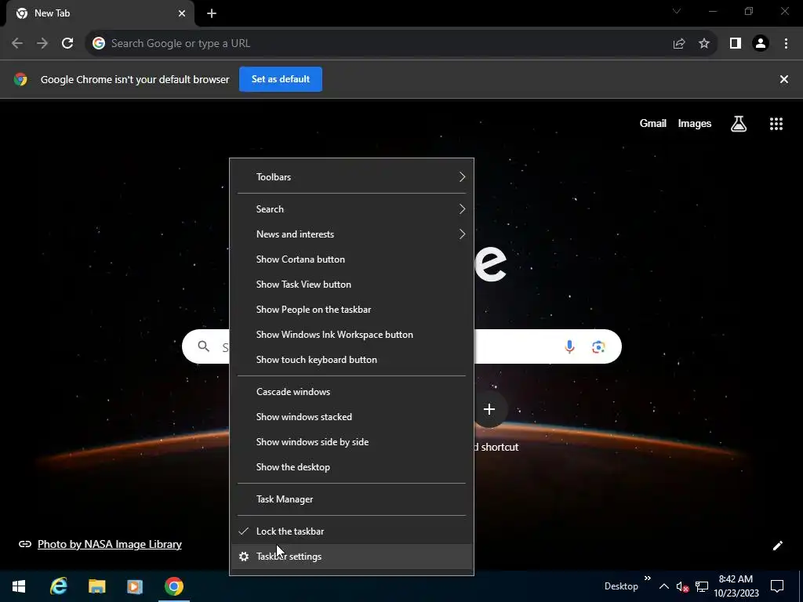Open media player taskbar icon

(135, 586)
